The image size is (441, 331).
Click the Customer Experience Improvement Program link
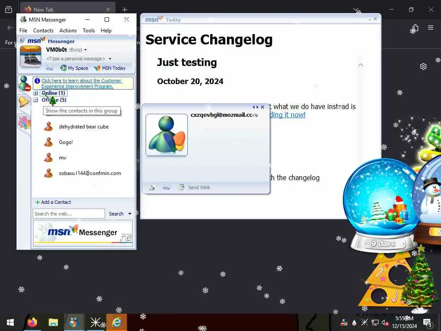tap(81, 83)
